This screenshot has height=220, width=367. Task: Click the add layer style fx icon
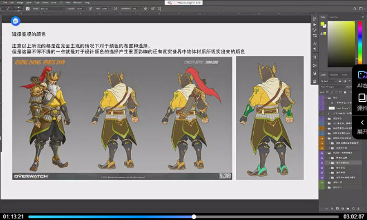pos(332,208)
